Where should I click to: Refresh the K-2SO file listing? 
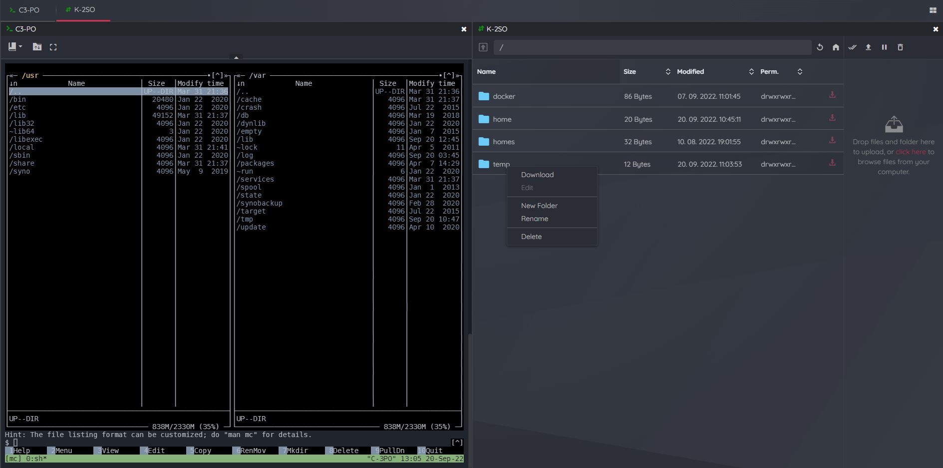[x=820, y=47]
